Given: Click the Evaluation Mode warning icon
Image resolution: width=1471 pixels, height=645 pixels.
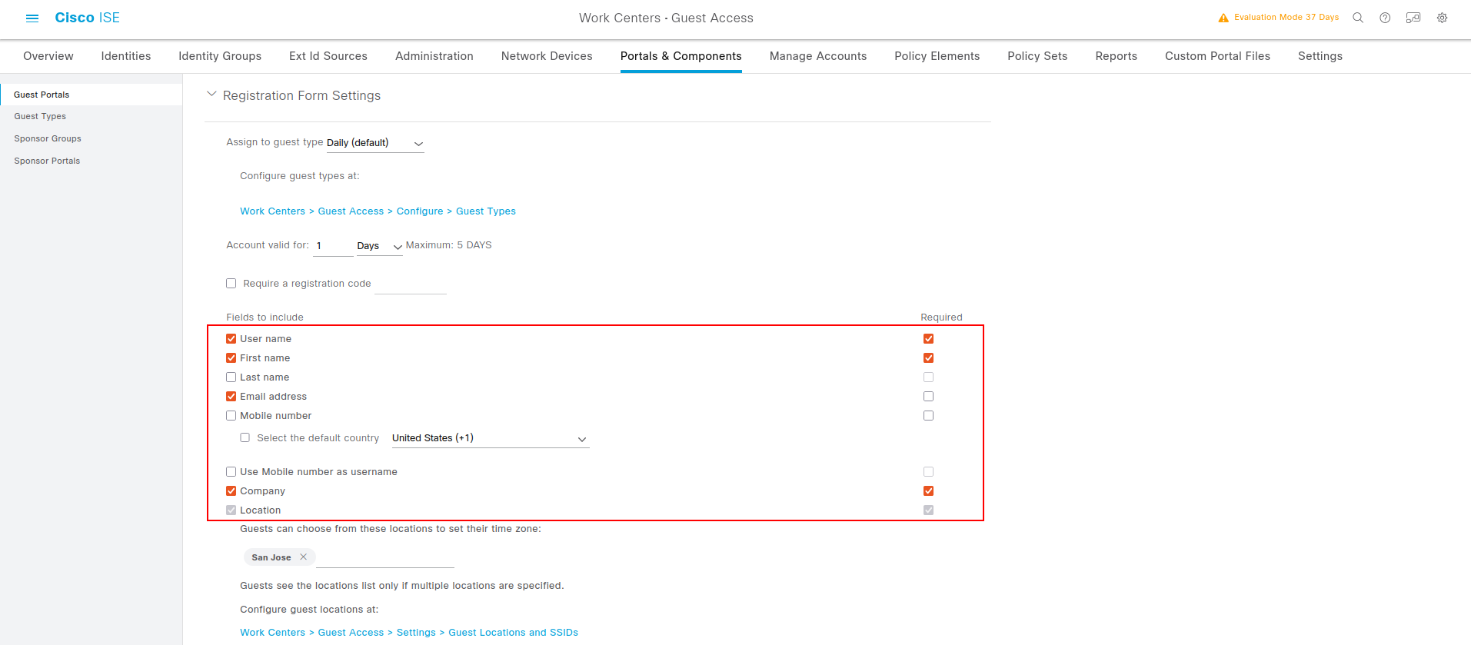Looking at the screenshot, I should click(x=1223, y=18).
